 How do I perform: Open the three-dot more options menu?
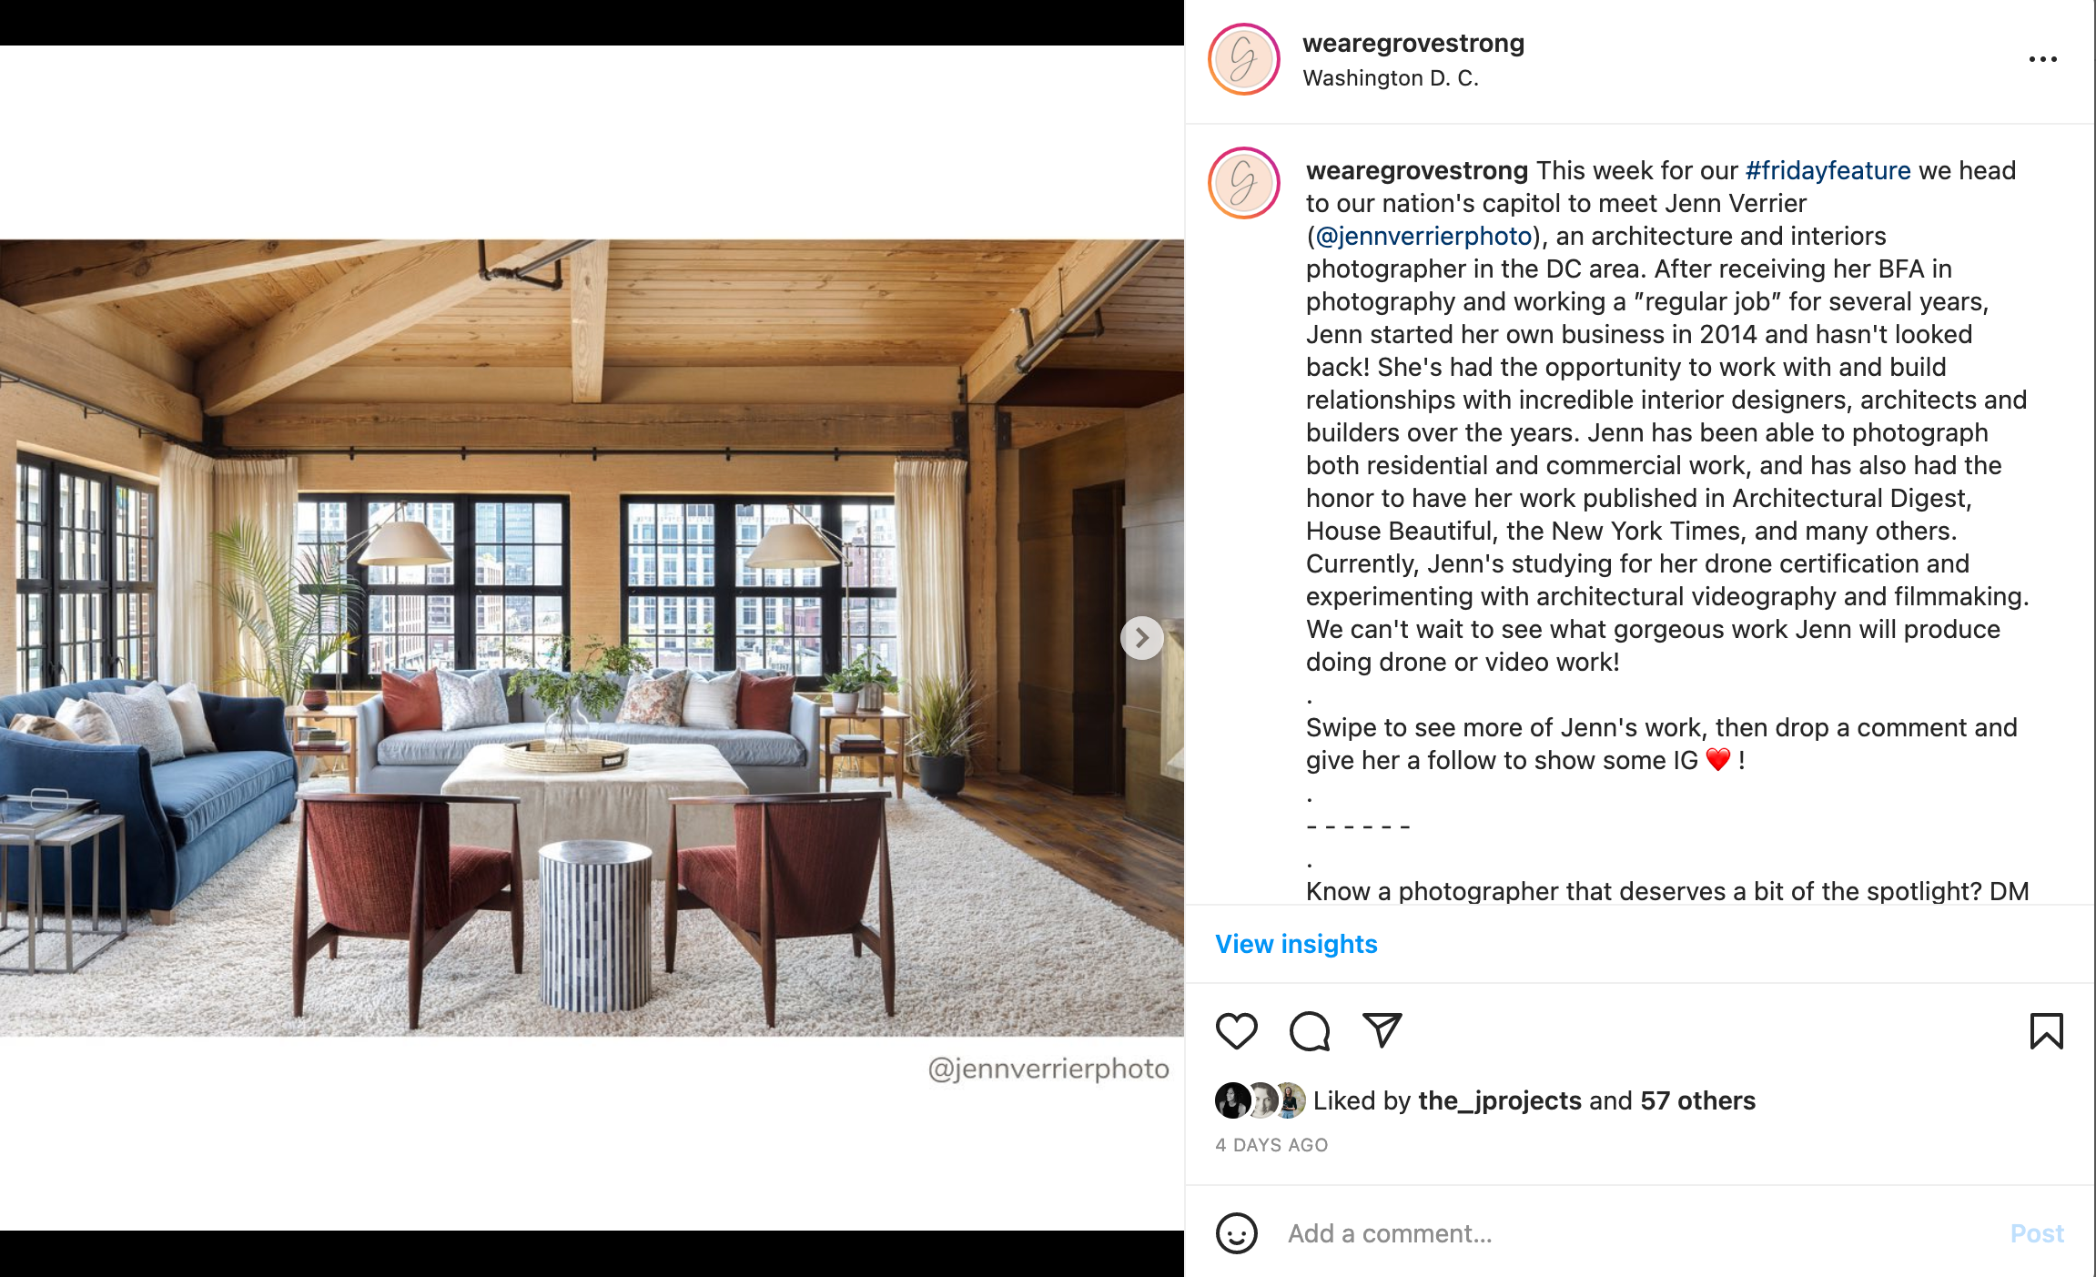coord(2043,59)
